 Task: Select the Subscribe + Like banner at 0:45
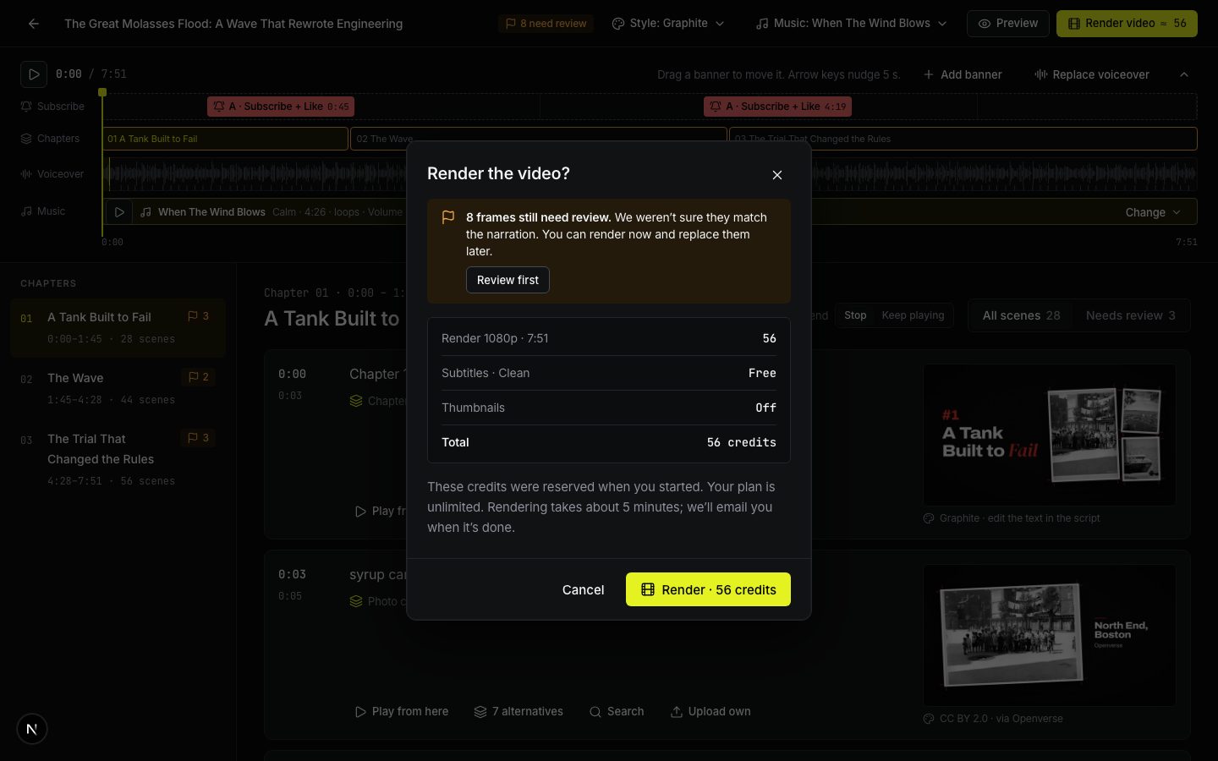(x=281, y=107)
